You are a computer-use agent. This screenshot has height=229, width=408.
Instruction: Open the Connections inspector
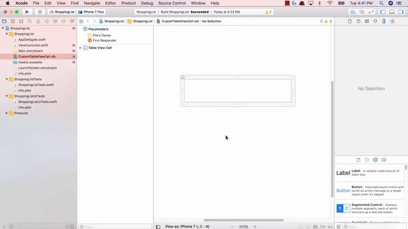click(x=393, y=21)
